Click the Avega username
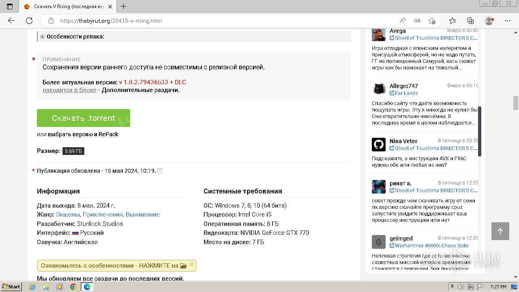 (x=398, y=31)
